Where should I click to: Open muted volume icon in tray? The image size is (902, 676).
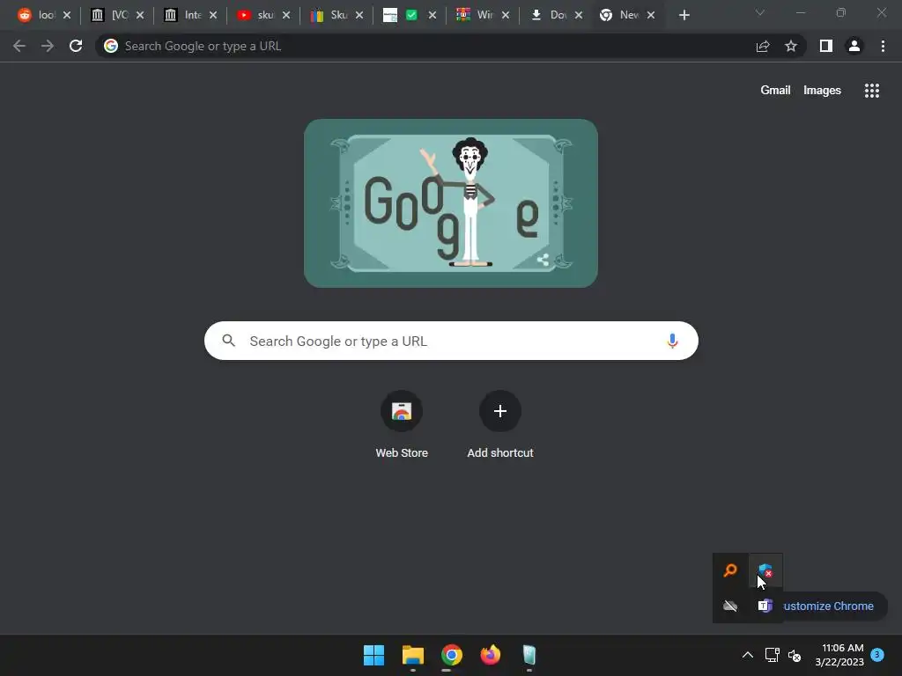coord(795,655)
